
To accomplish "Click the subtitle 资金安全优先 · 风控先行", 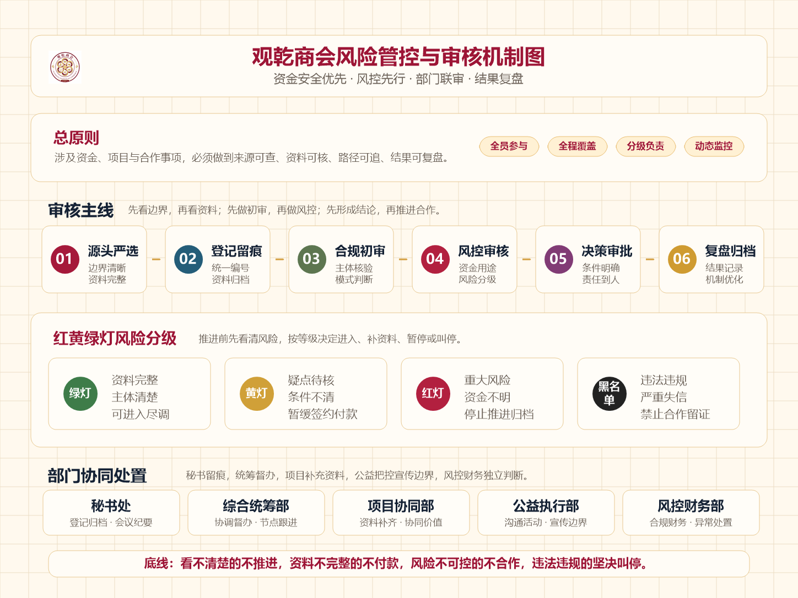I will 339,79.
